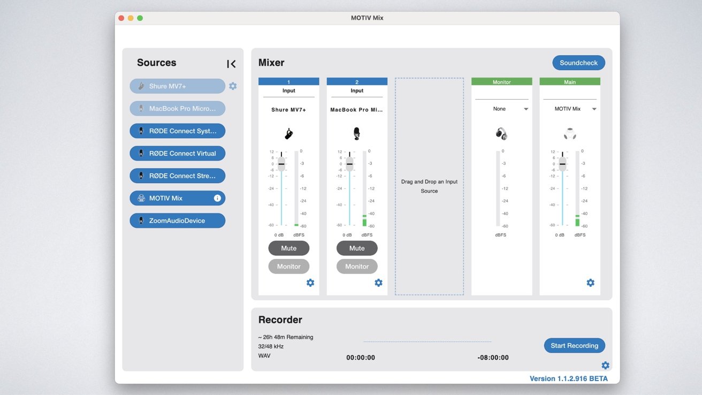Click the Mixer heading
702x395 pixels.
tap(271, 63)
